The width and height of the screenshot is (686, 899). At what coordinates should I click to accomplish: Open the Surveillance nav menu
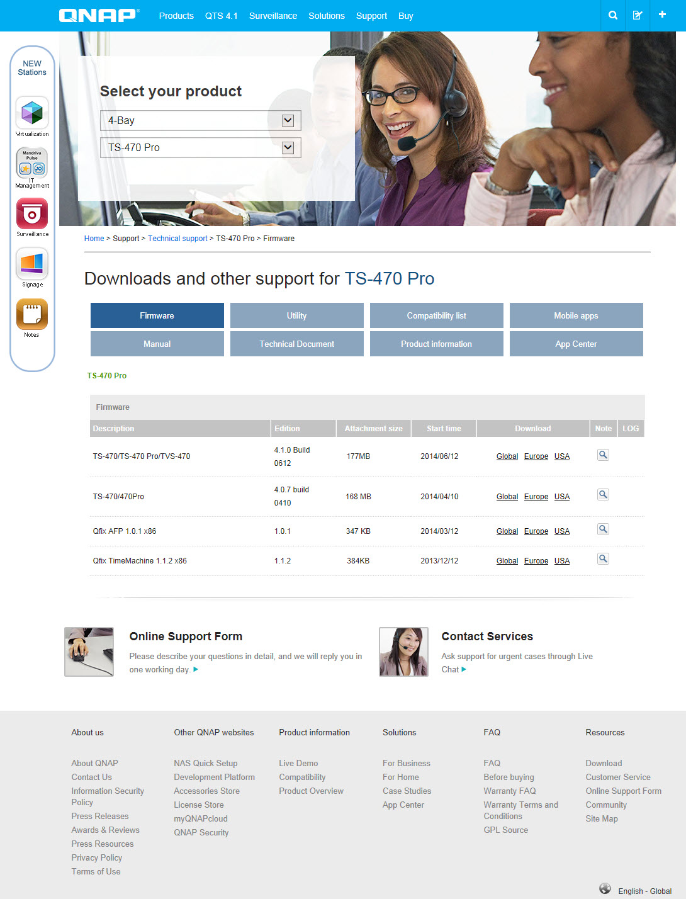273,16
